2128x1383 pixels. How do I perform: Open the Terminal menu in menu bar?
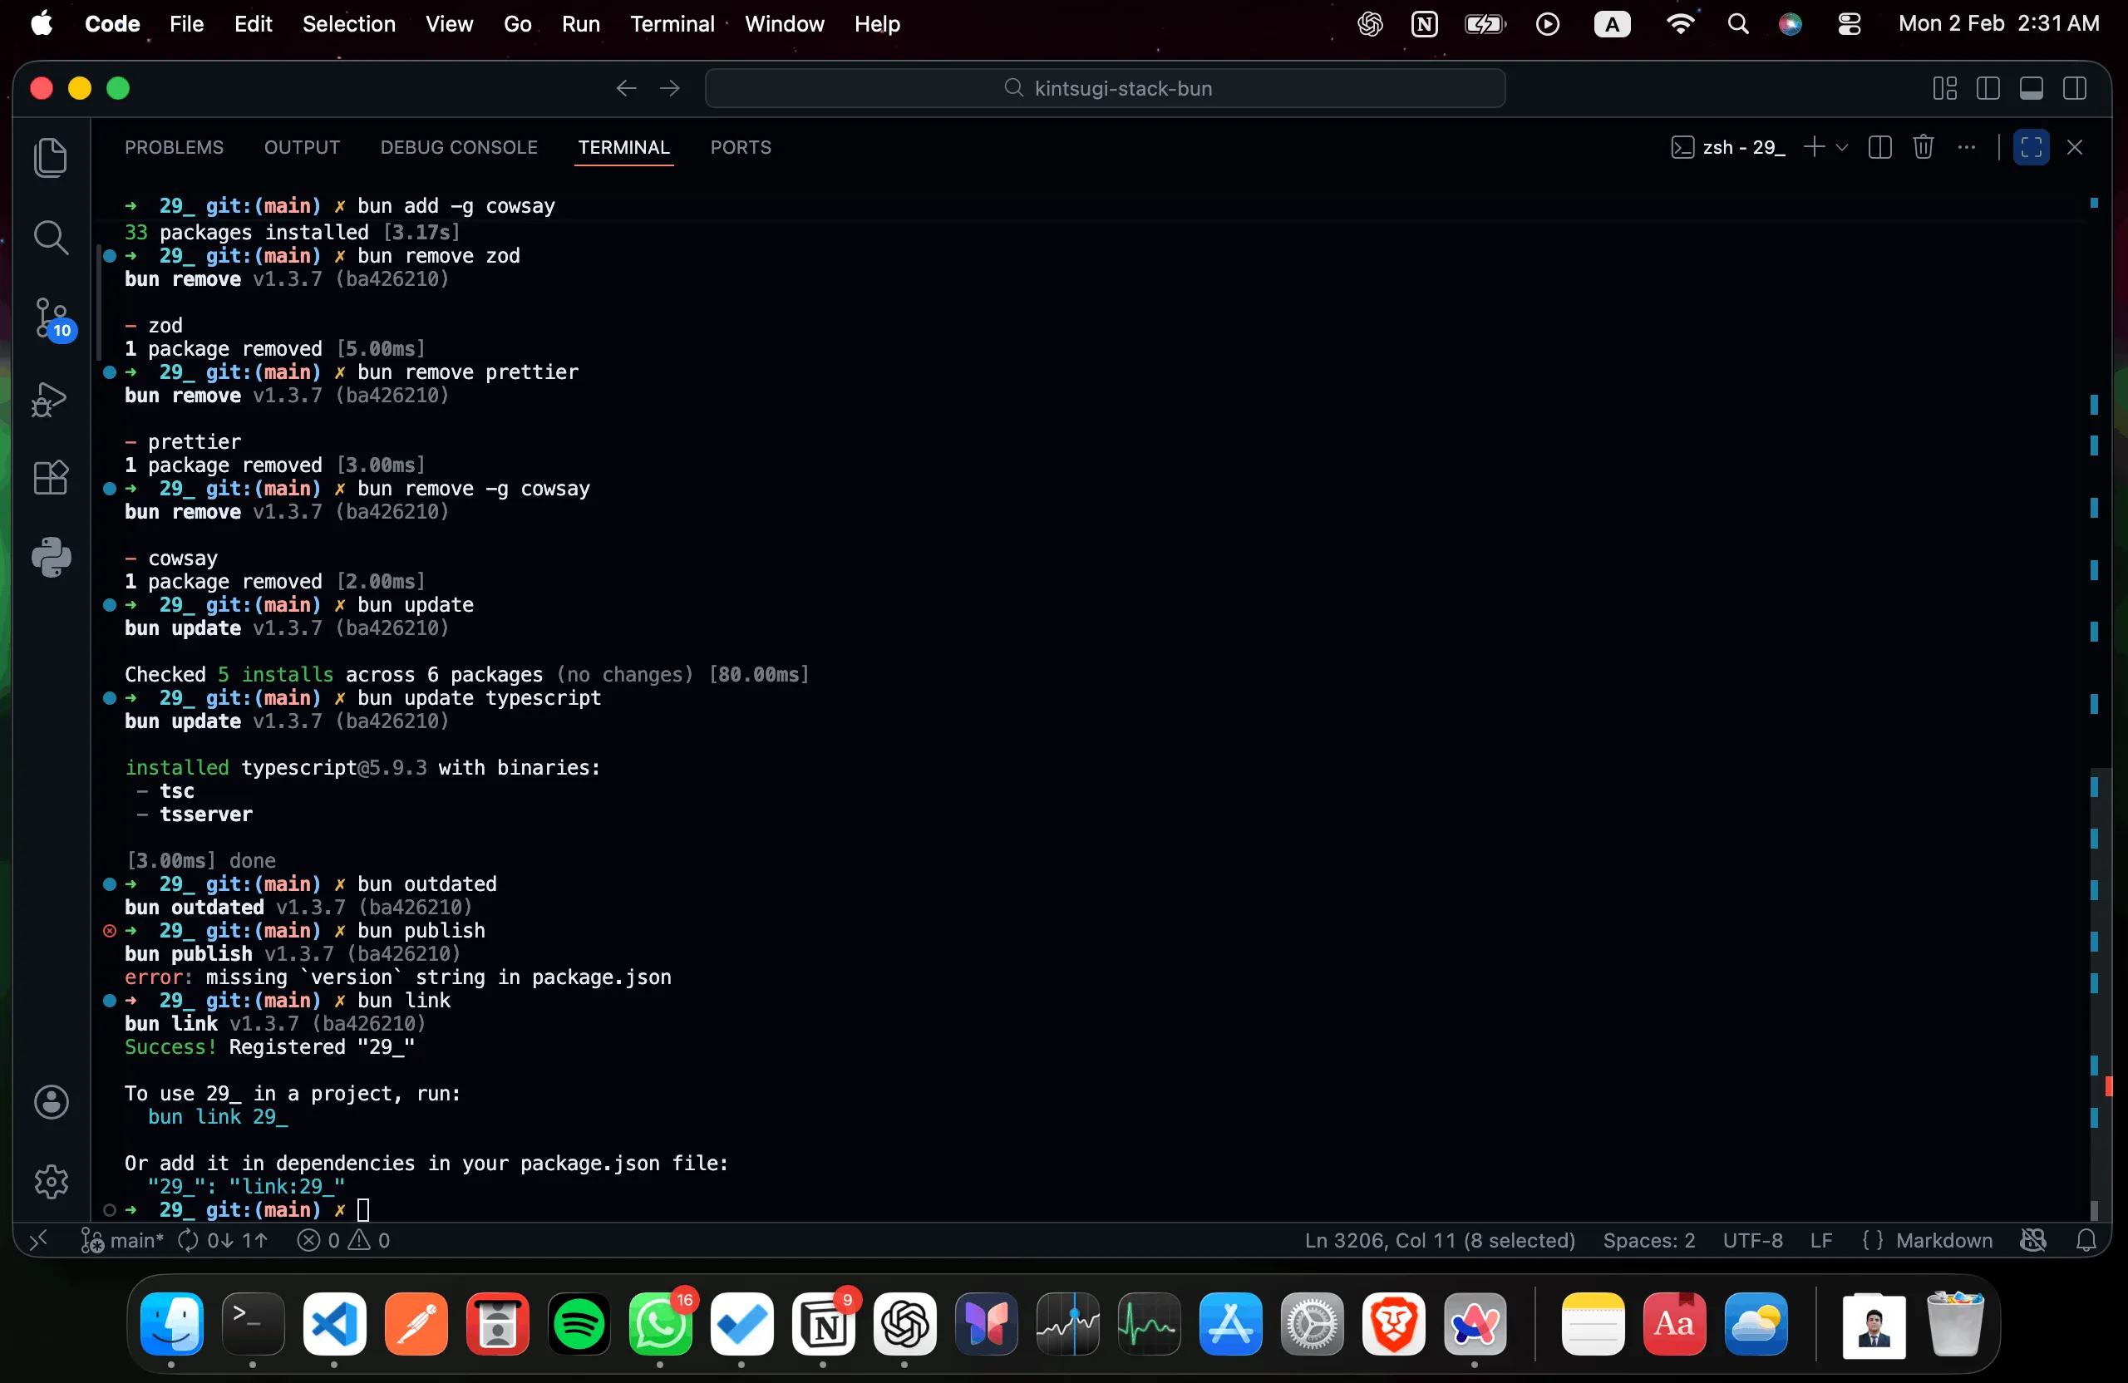point(672,24)
